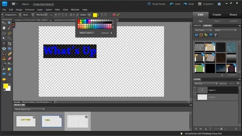Select the Eyedropper tool

[x=9, y=28]
